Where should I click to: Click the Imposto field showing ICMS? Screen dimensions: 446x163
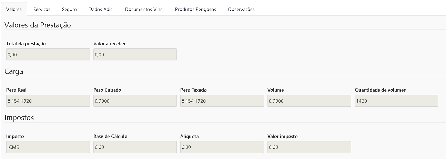click(x=48, y=147)
